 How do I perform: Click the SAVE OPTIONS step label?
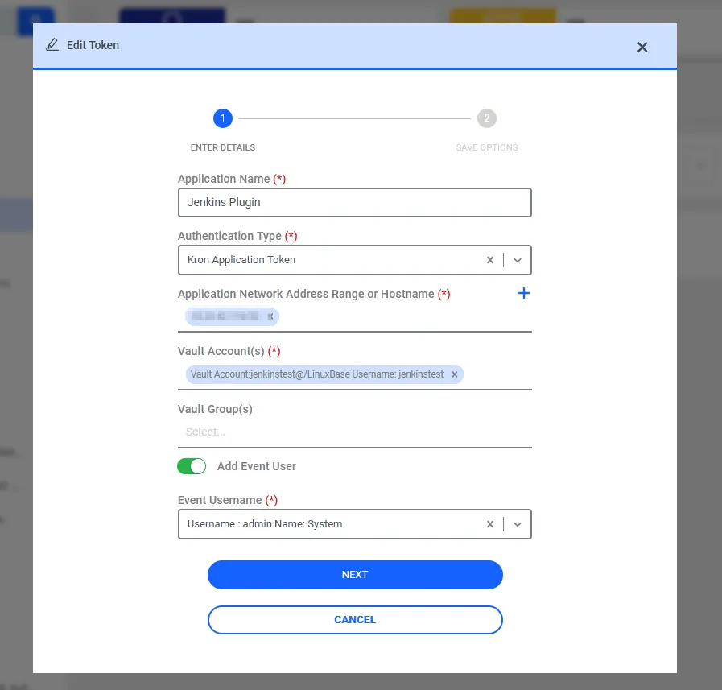(487, 147)
